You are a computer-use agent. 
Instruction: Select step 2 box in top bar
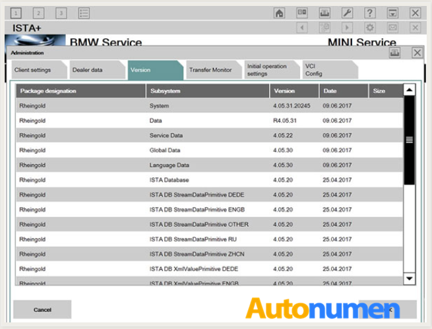tap(38, 13)
